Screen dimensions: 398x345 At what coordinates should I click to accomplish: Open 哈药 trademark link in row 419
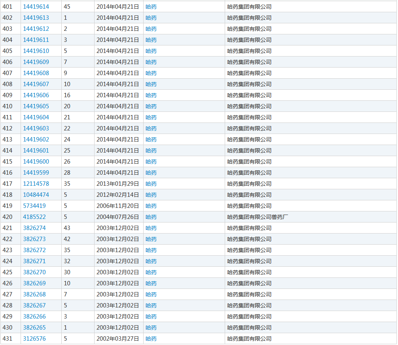point(151,206)
